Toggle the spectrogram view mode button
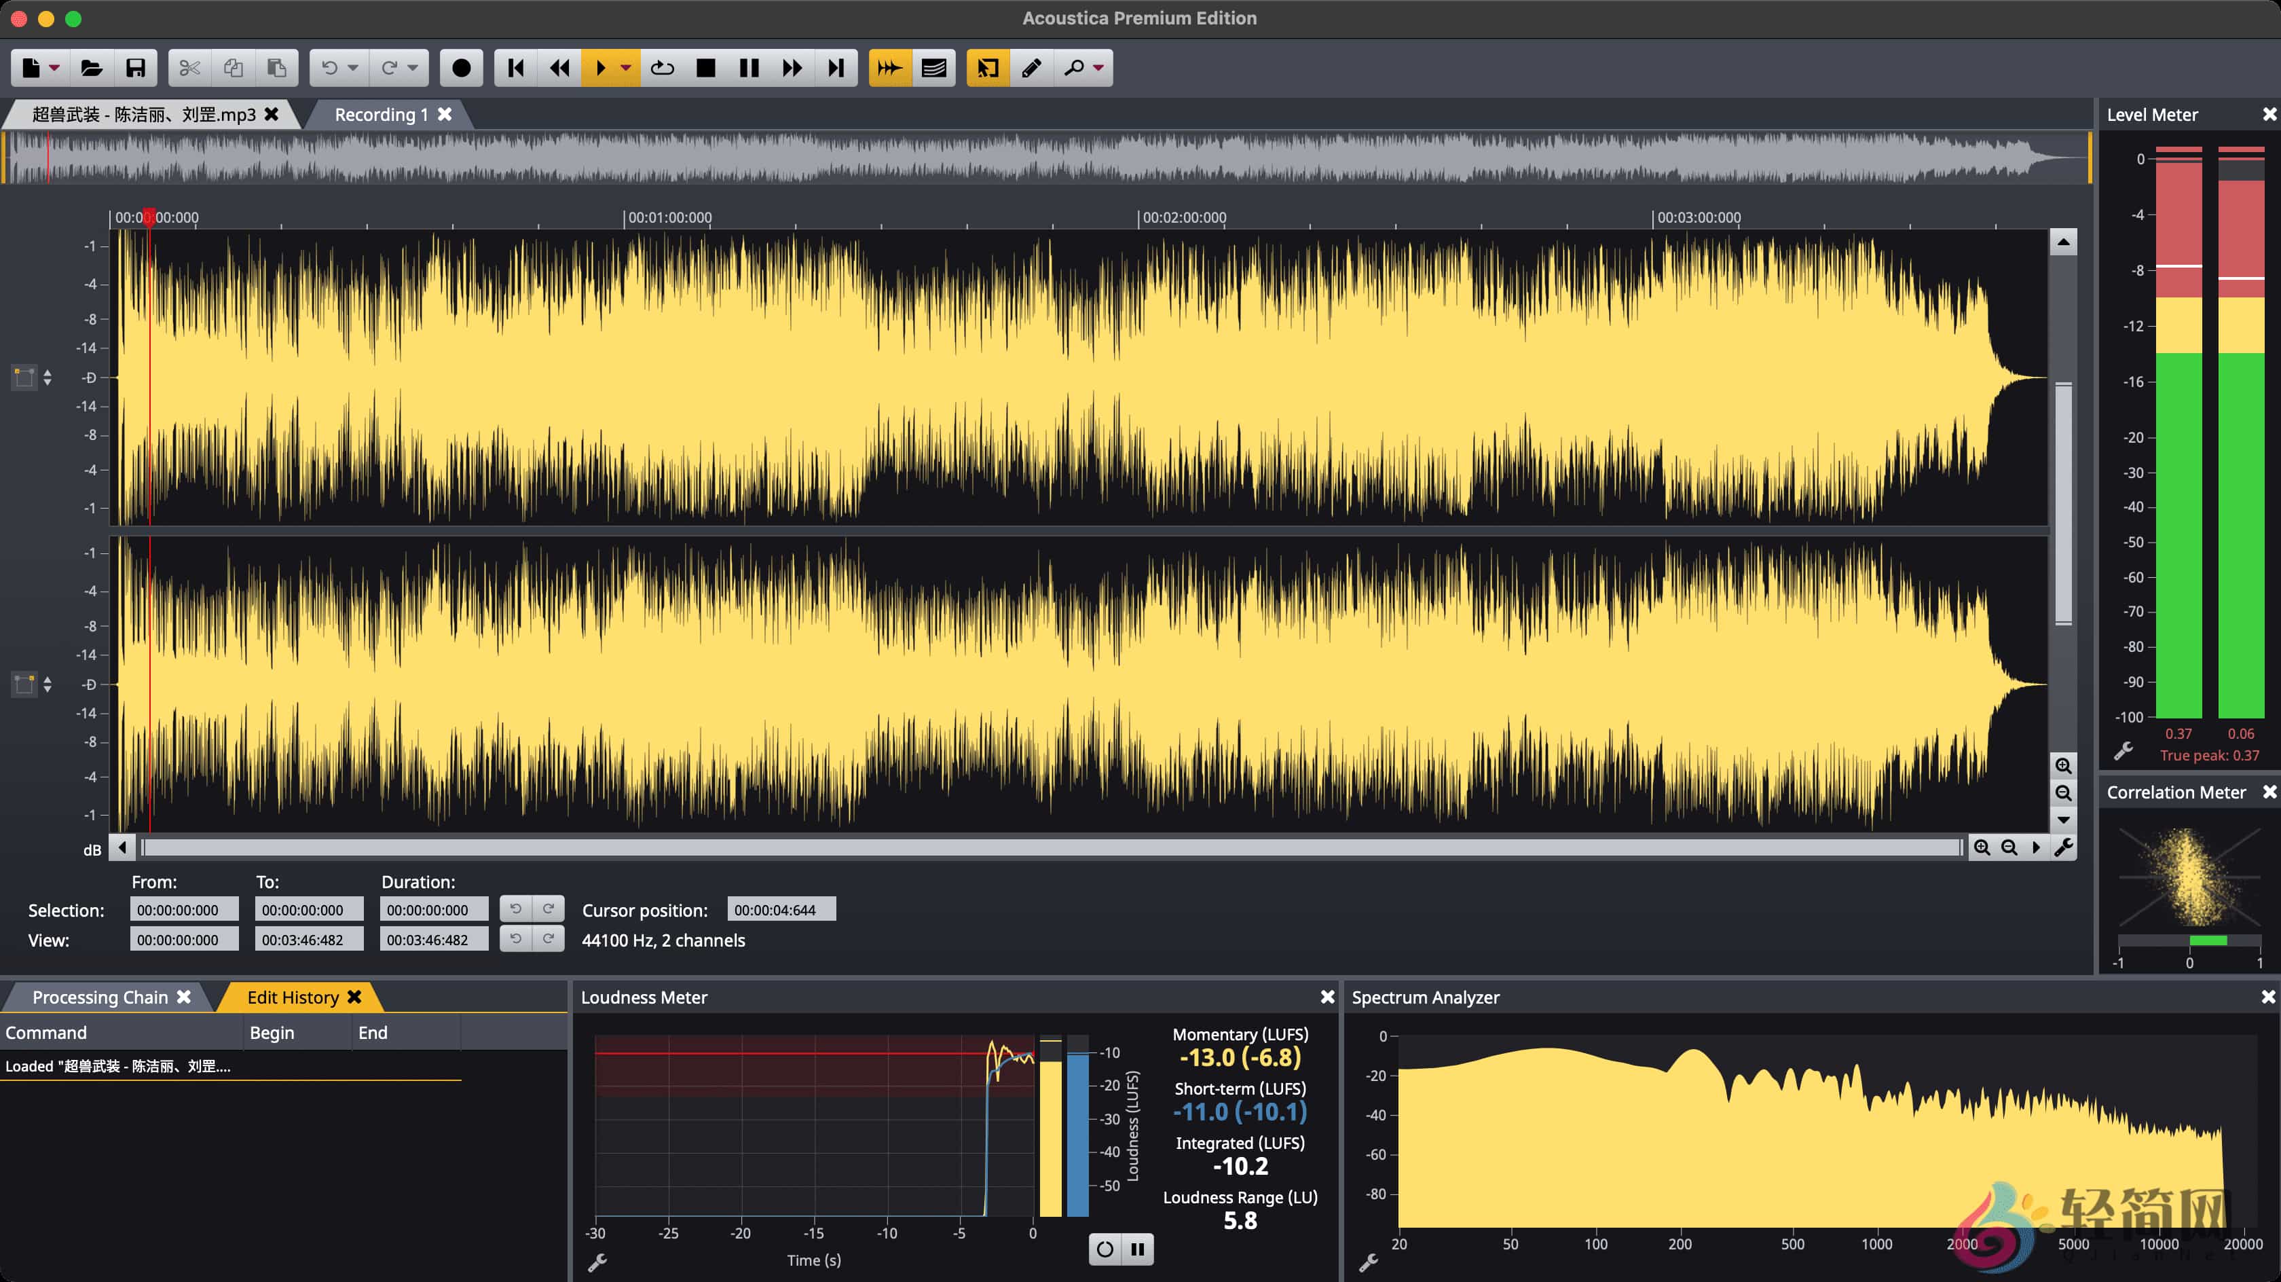 [933, 67]
